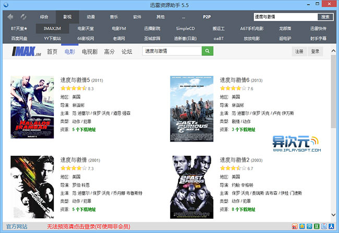This screenshot has width=339, height=233.
Task: Select IMAX.IM source site
Action: [x=52, y=28]
